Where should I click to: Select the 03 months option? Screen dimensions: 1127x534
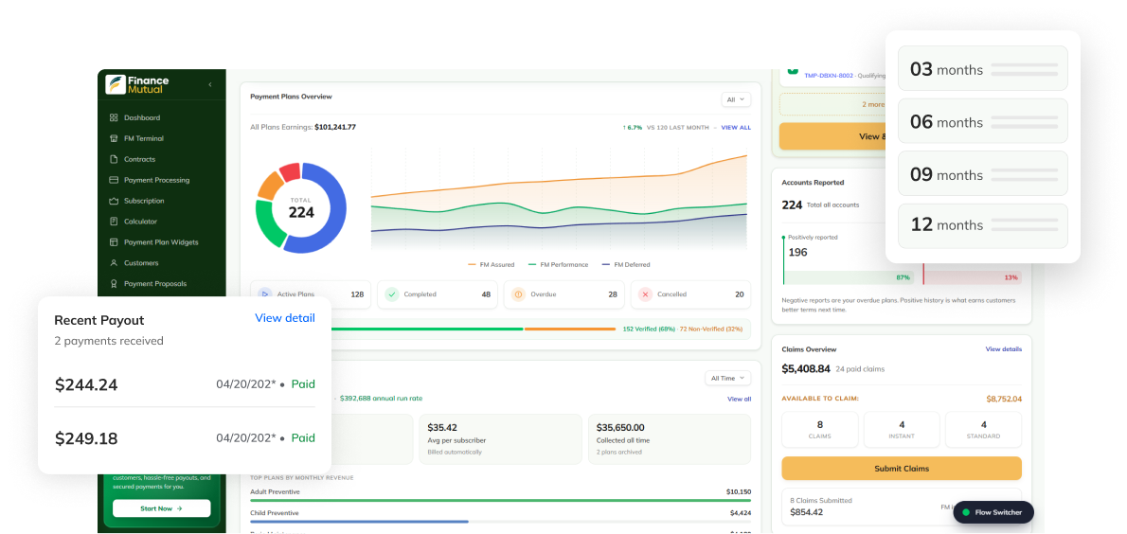point(982,69)
